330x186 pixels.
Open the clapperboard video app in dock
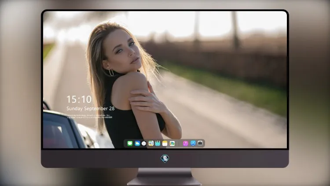click(158, 143)
